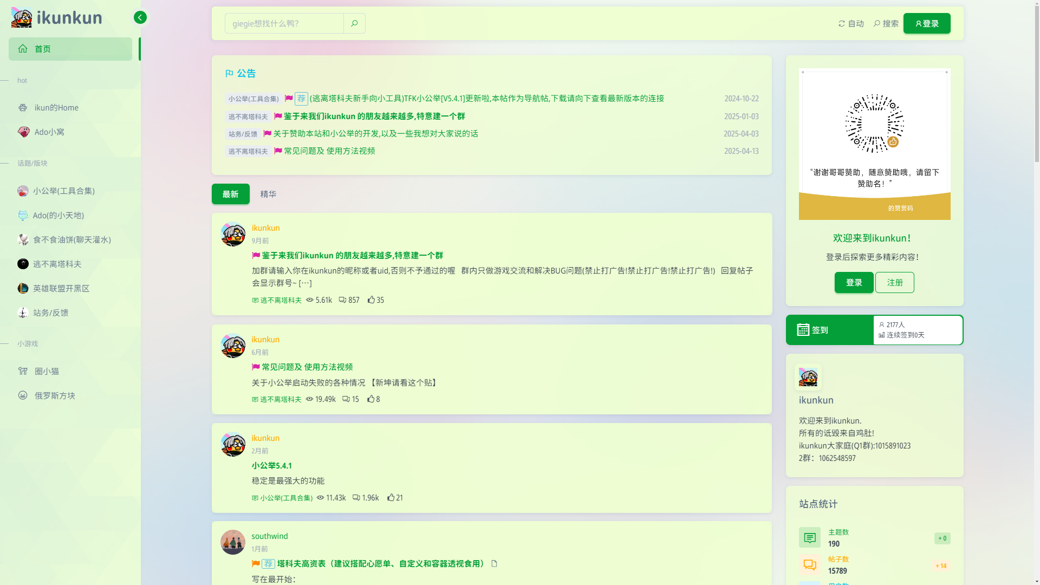Viewport: 1040px width, 585px height.
Task: Launch the 俄罗斯方块 game
Action: 54,395
